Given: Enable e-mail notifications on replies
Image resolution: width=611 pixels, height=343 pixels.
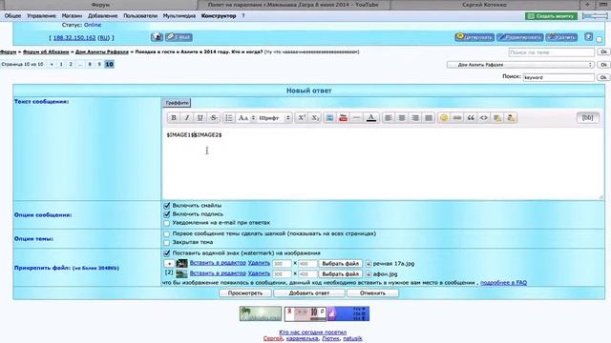Looking at the screenshot, I should click(167, 223).
